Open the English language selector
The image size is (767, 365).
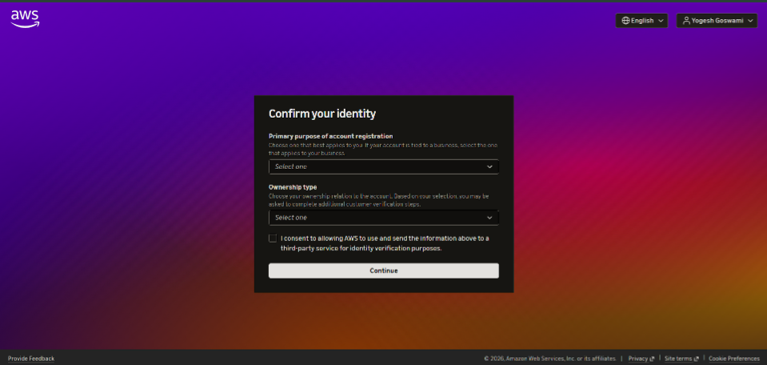click(641, 21)
